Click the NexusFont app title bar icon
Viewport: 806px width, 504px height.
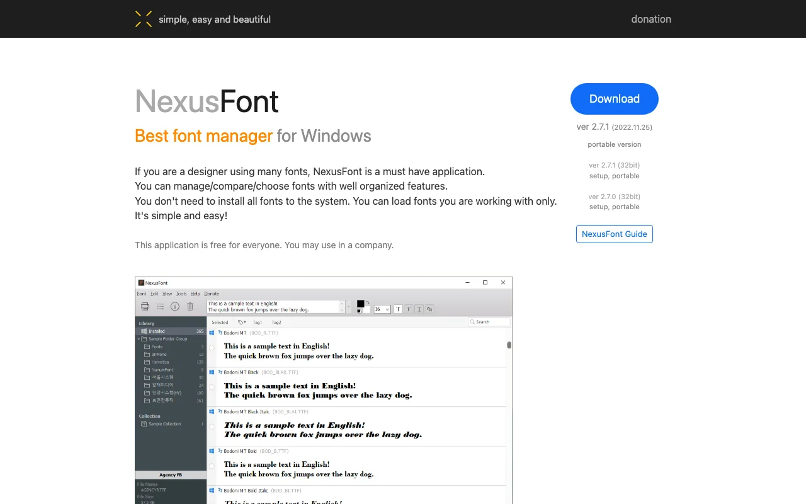pos(141,283)
